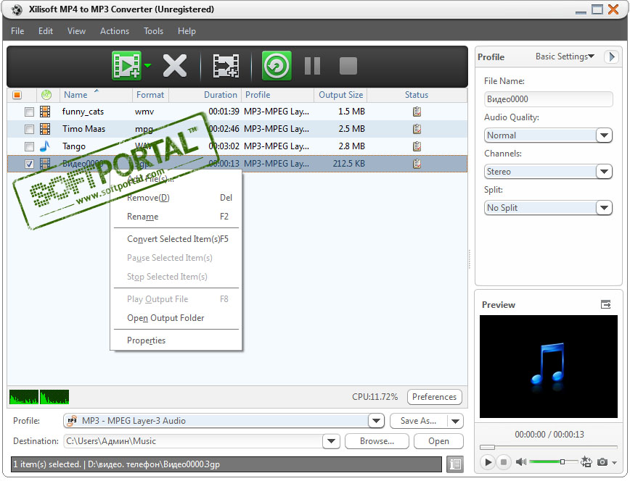Sort by the Output Size column header
Image resolution: width=630 pixels, height=481 pixels.
pos(340,95)
